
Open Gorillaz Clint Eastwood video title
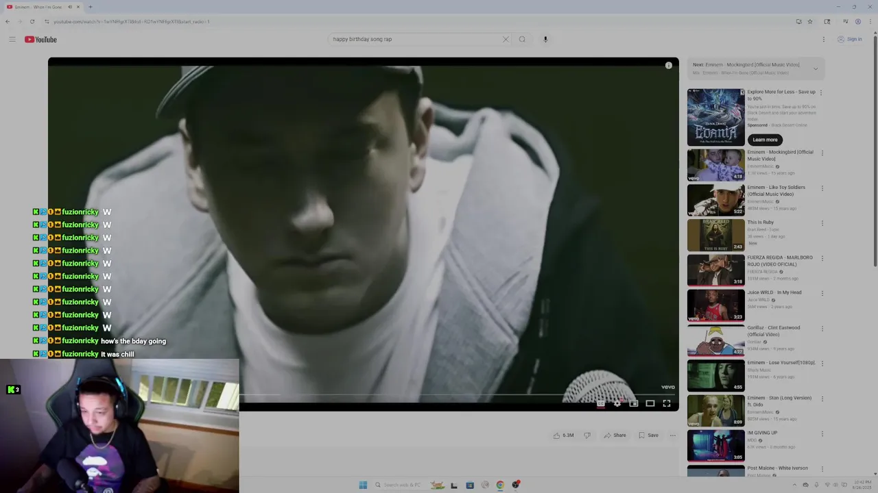click(774, 331)
